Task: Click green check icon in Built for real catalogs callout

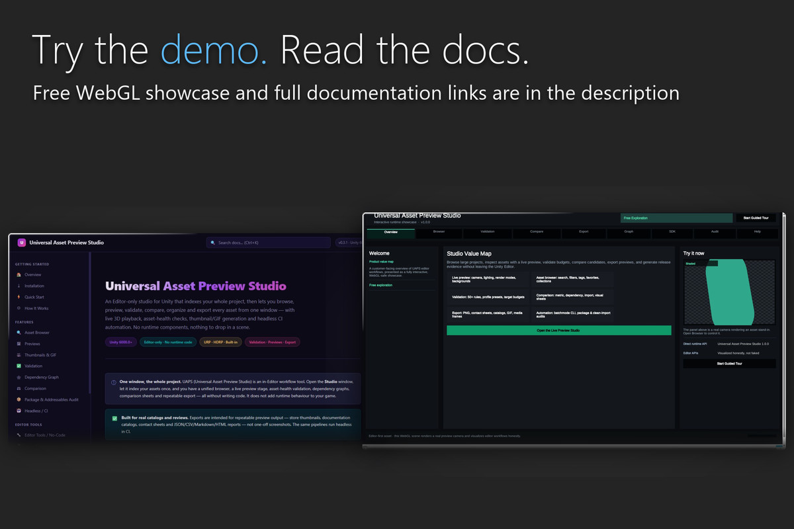Action: [x=114, y=418]
